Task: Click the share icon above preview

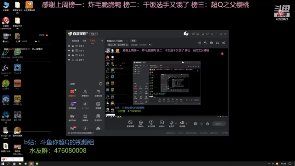Action: (x=223, y=43)
